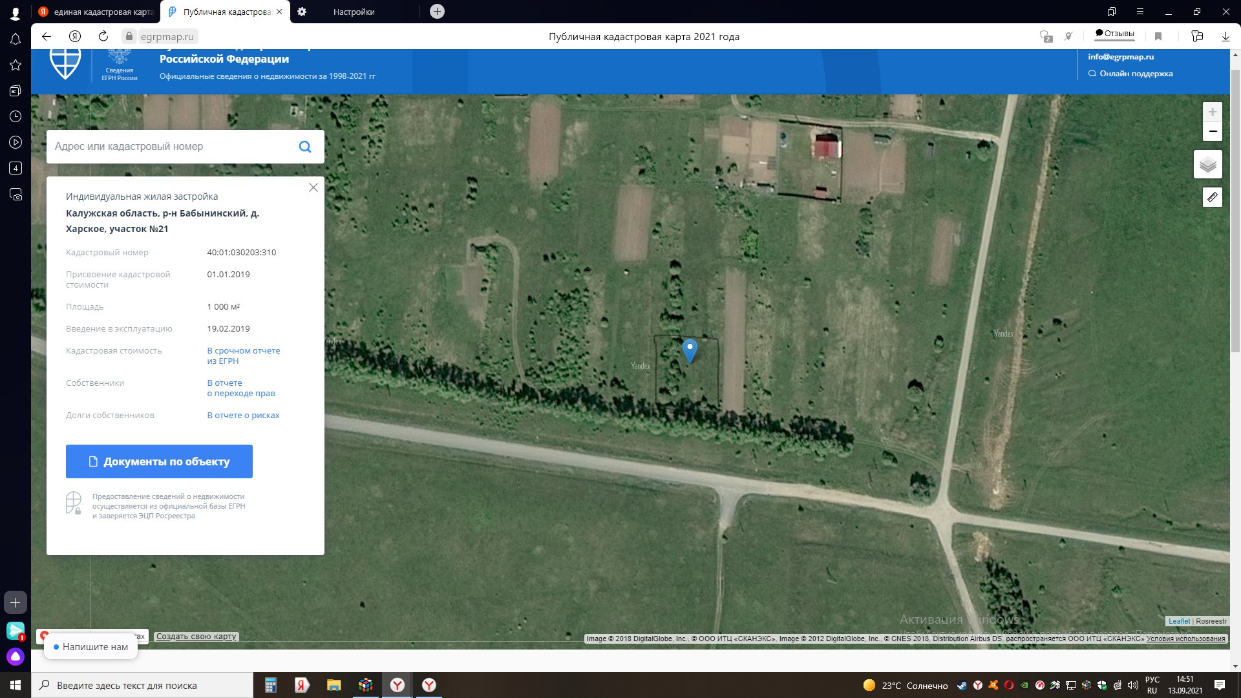Open File Explorer from the taskbar
This screenshot has width=1241, height=698.
334,685
